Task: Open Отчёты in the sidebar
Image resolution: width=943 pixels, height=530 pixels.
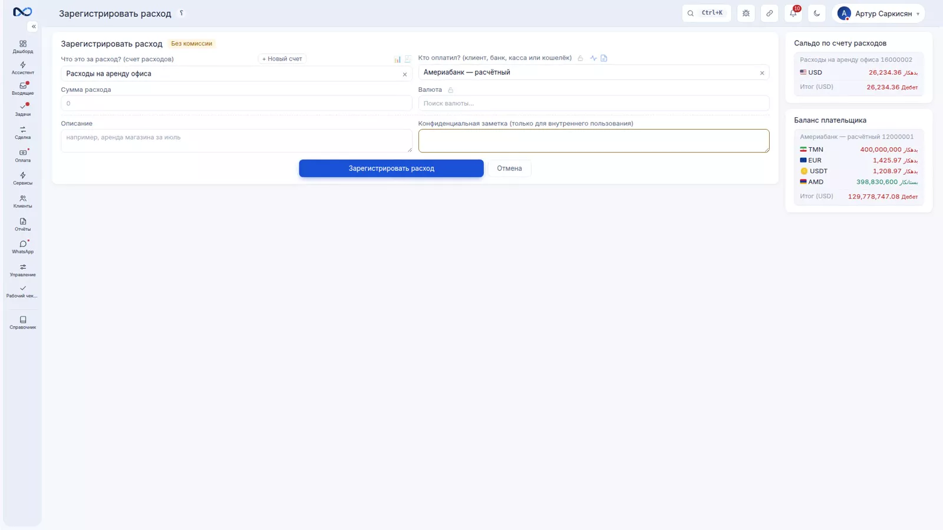Action: (22, 225)
